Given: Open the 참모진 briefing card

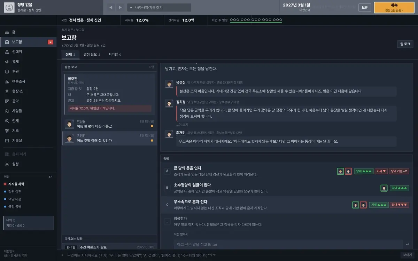Looking at the screenshot, I should (x=109, y=95).
